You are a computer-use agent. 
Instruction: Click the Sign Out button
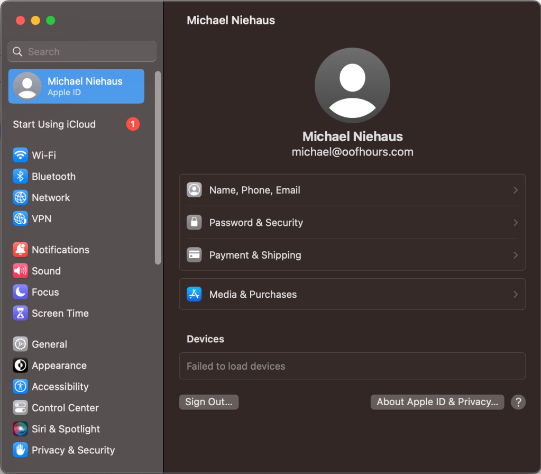point(208,402)
